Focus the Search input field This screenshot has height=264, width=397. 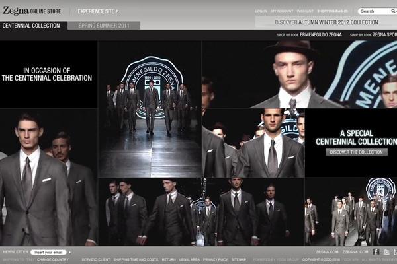click(375, 11)
